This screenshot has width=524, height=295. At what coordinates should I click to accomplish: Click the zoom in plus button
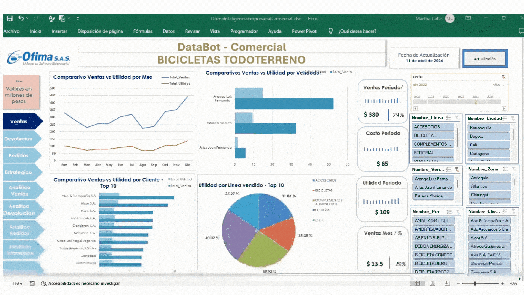click(x=502, y=283)
